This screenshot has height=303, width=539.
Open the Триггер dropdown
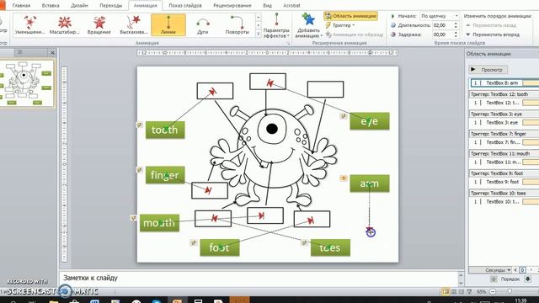(x=340, y=25)
